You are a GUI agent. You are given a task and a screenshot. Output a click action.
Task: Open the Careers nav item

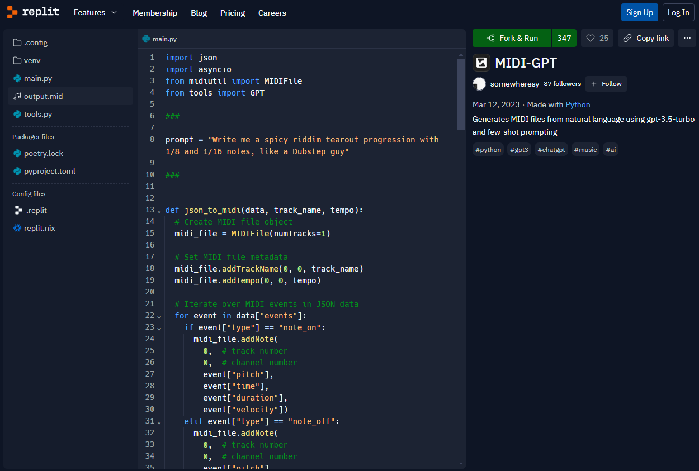(272, 13)
